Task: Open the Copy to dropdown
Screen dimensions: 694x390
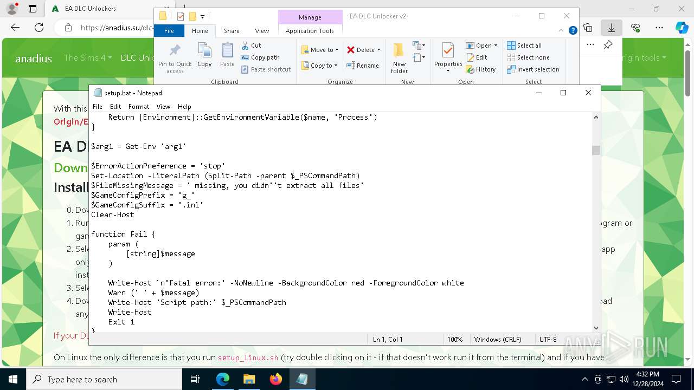Action: click(x=320, y=66)
